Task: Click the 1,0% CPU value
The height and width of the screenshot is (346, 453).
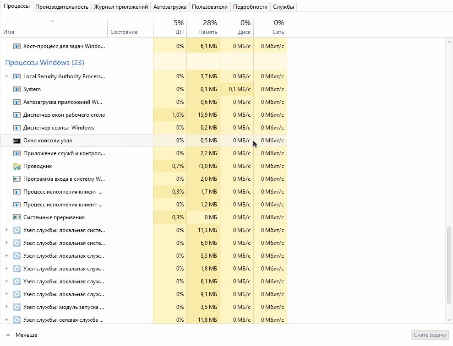Action: pyautogui.click(x=178, y=115)
